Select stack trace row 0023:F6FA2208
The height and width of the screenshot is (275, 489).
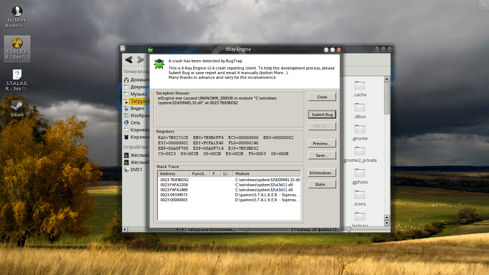pyautogui.click(x=229, y=185)
